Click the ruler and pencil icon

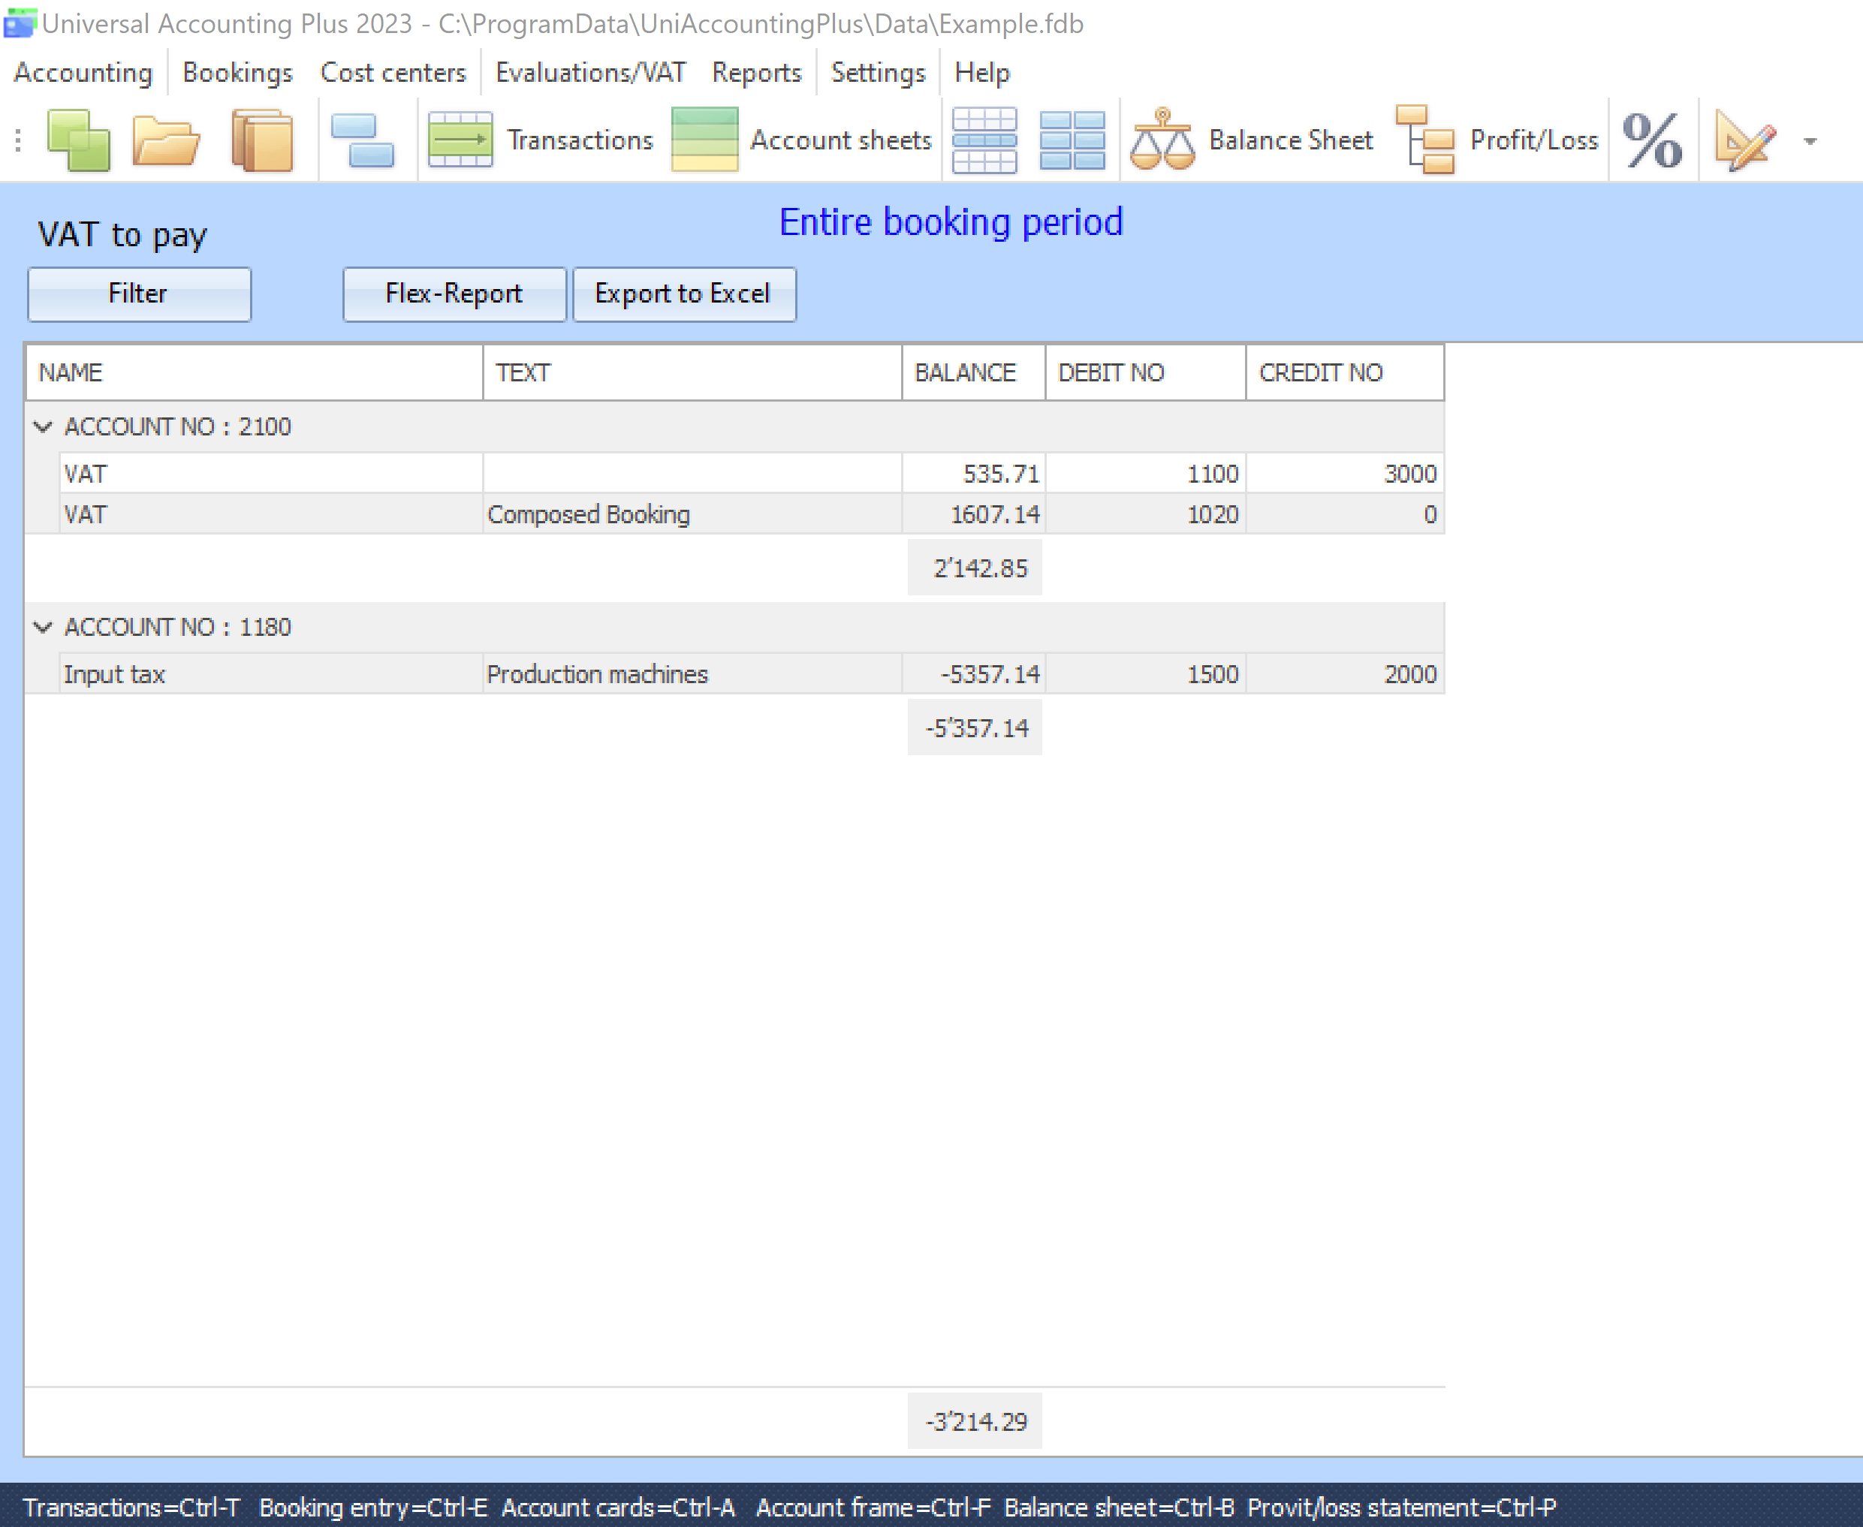[x=1744, y=140]
